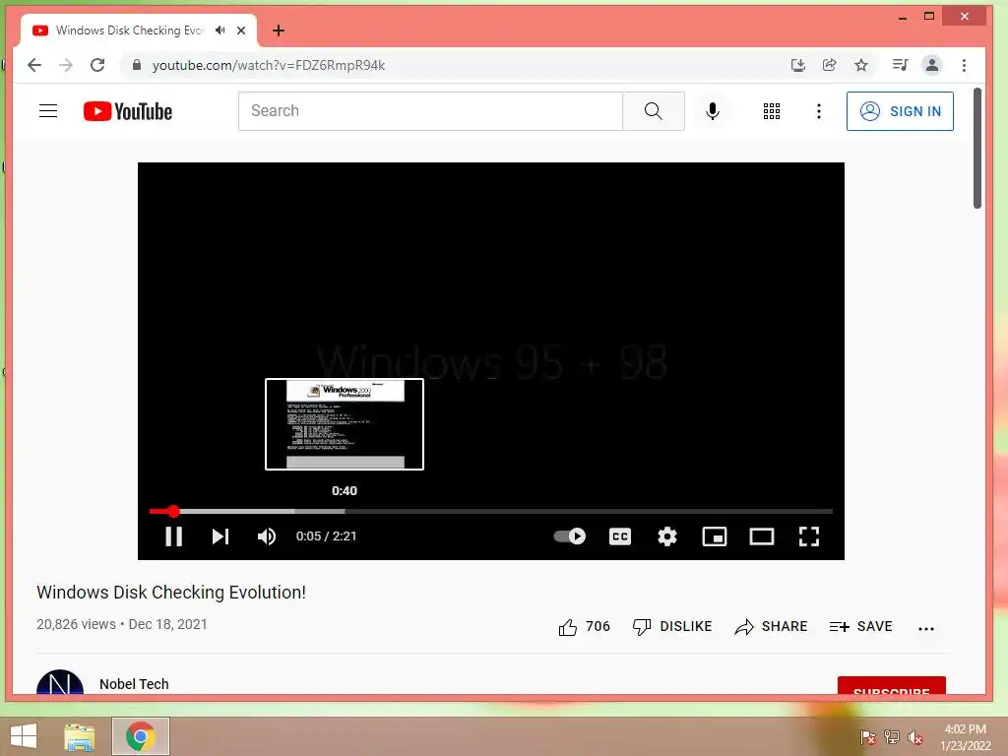Open Chrome's customize and control menu
The width and height of the screenshot is (1008, 756).
[964, 65]
